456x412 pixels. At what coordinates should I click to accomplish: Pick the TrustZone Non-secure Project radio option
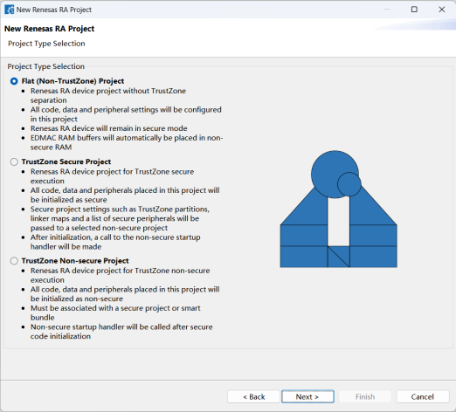click(14, 261)
